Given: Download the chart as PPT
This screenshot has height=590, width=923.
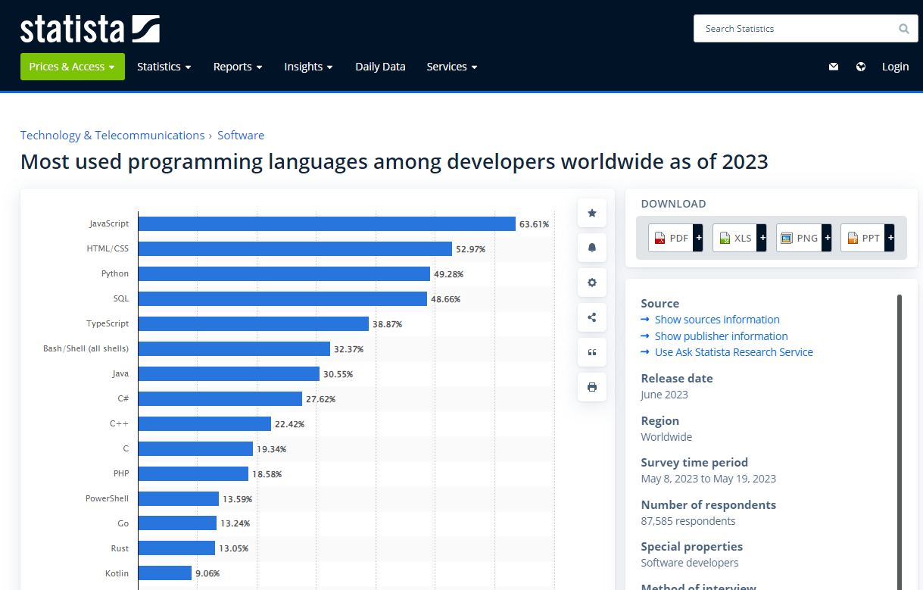Looking at the screenshot, I should click(863, 238).
